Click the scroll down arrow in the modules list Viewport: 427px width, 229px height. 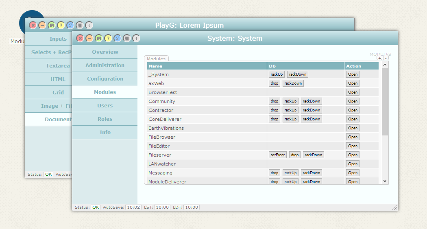[x=385, y=181]
